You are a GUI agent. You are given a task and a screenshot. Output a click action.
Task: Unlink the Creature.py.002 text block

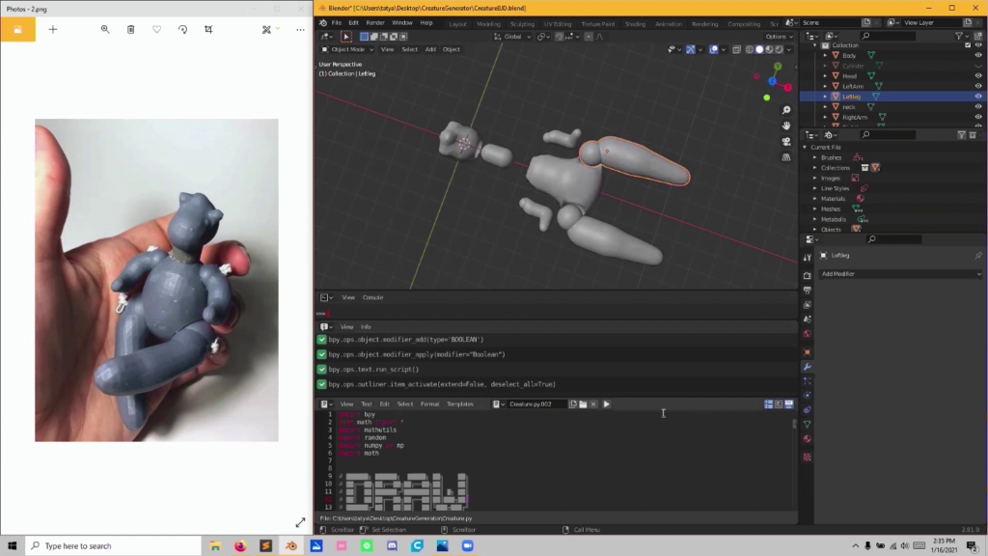[593, 404]
